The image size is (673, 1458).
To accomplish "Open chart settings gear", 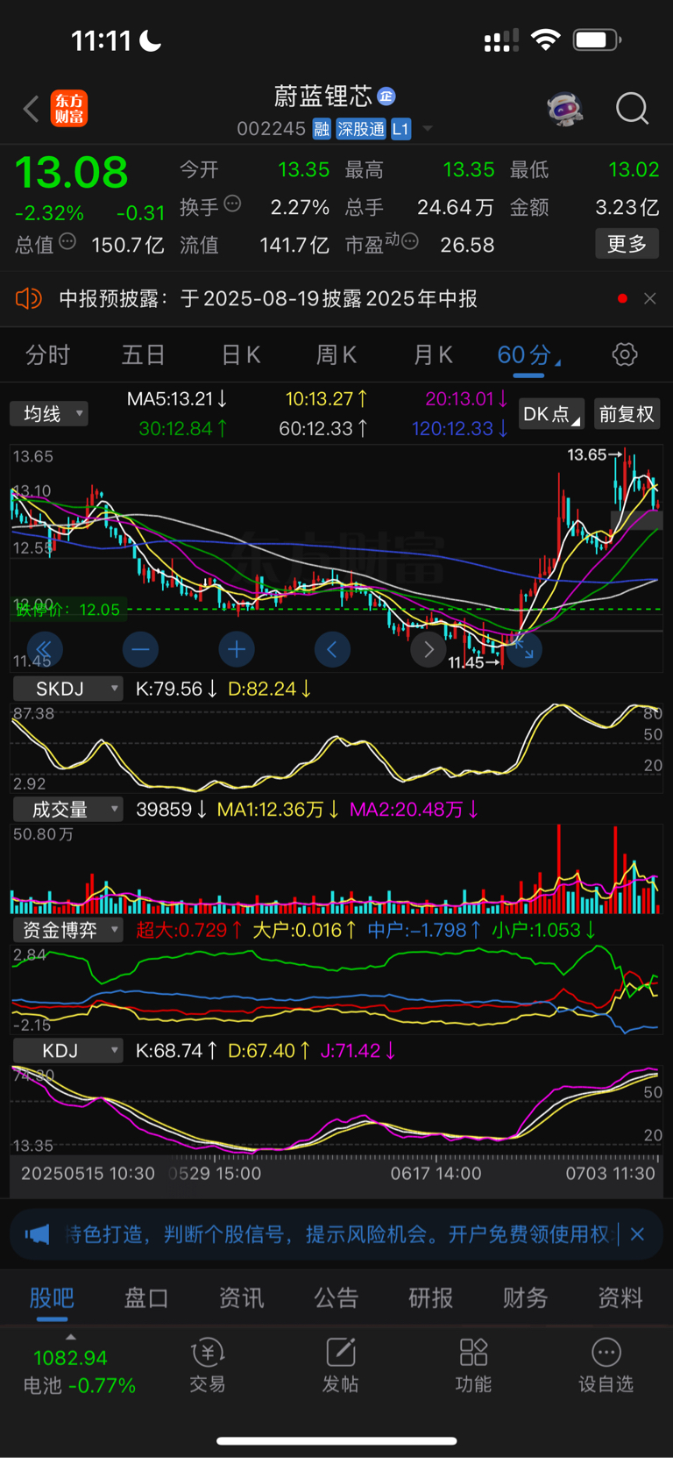I will (625, 354).
